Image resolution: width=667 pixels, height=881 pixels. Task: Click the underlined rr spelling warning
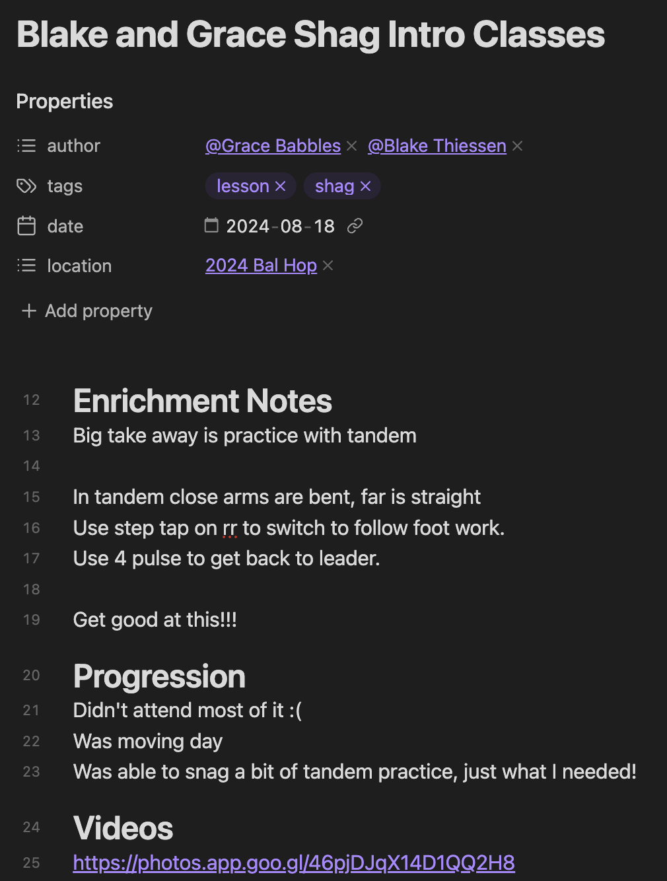click(230, 528)
